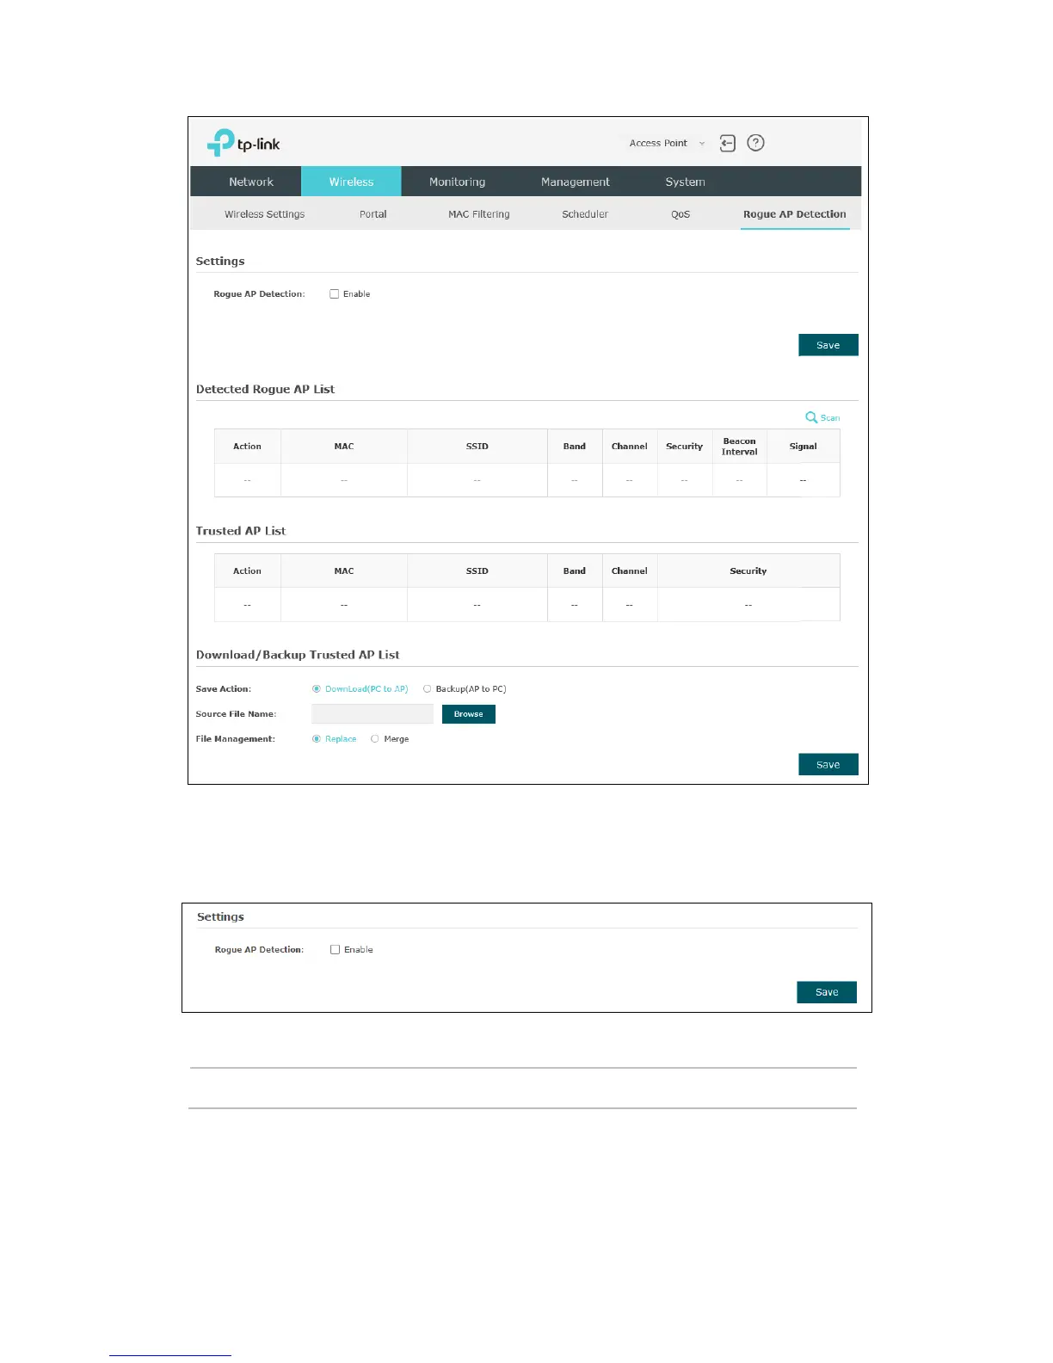Choose the Merge file management option

point(374,739)
